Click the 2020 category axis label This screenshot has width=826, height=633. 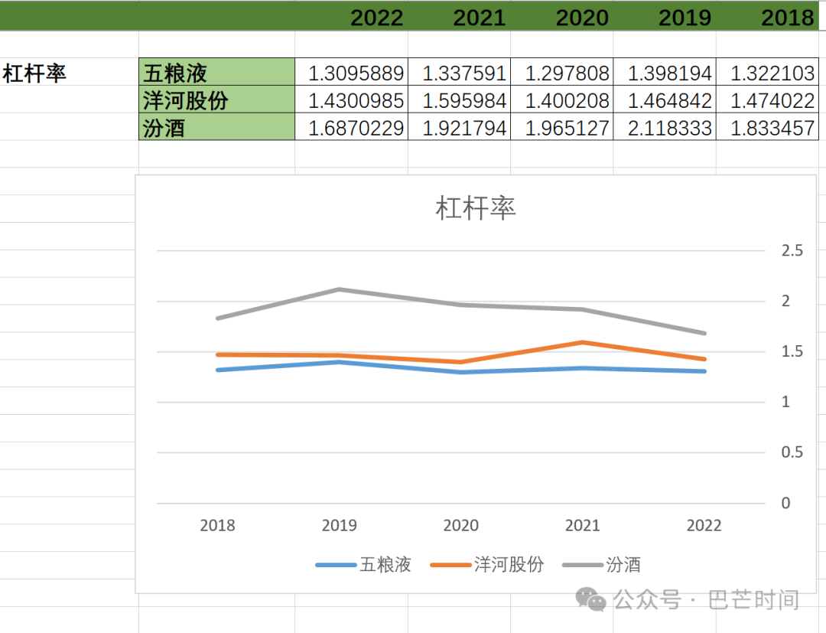(x=461, y=525)
